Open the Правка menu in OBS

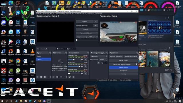point(46,14)
